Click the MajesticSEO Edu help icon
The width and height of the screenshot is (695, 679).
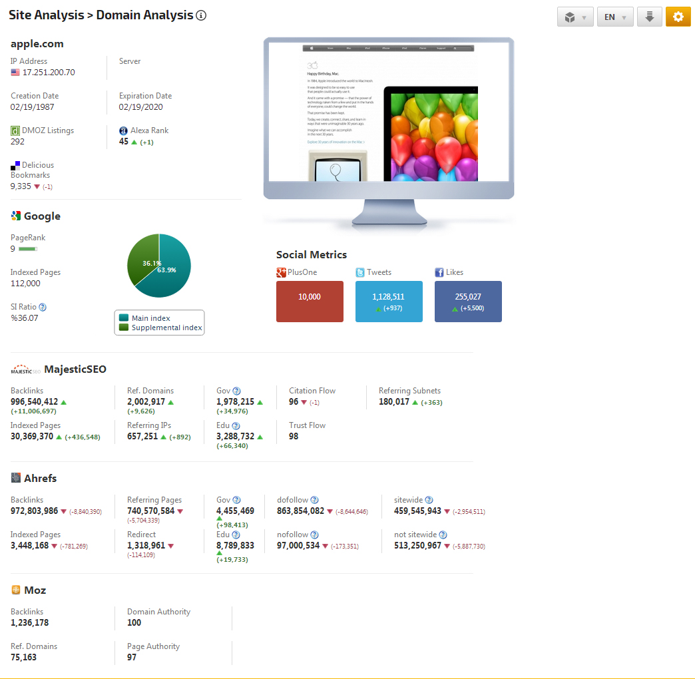coord(236,425)
